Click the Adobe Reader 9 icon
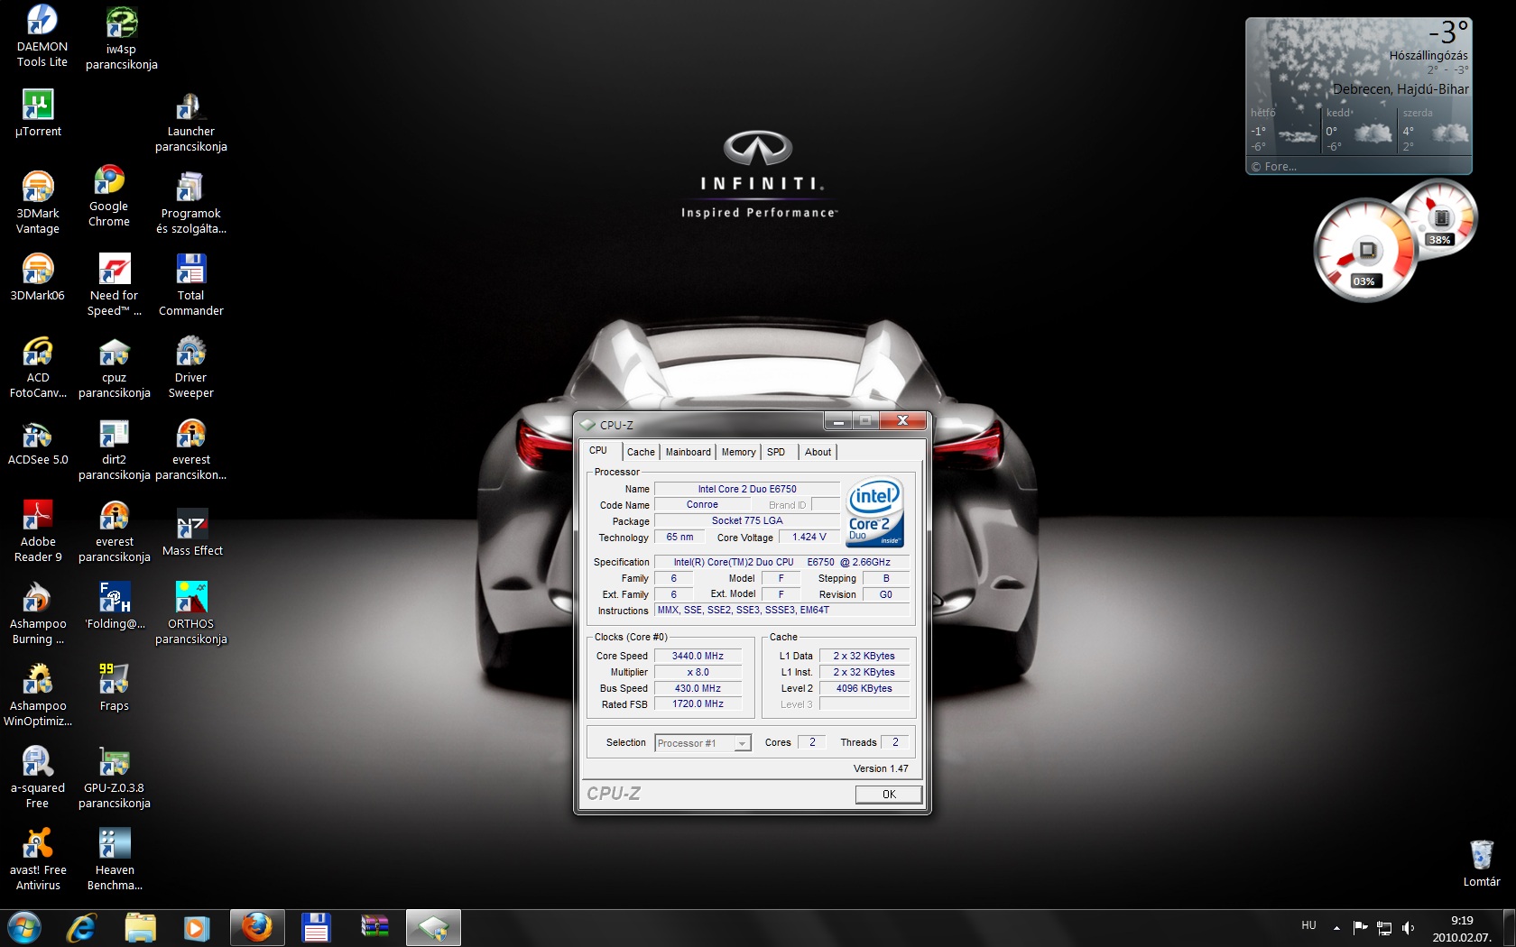 coord(38,531)
